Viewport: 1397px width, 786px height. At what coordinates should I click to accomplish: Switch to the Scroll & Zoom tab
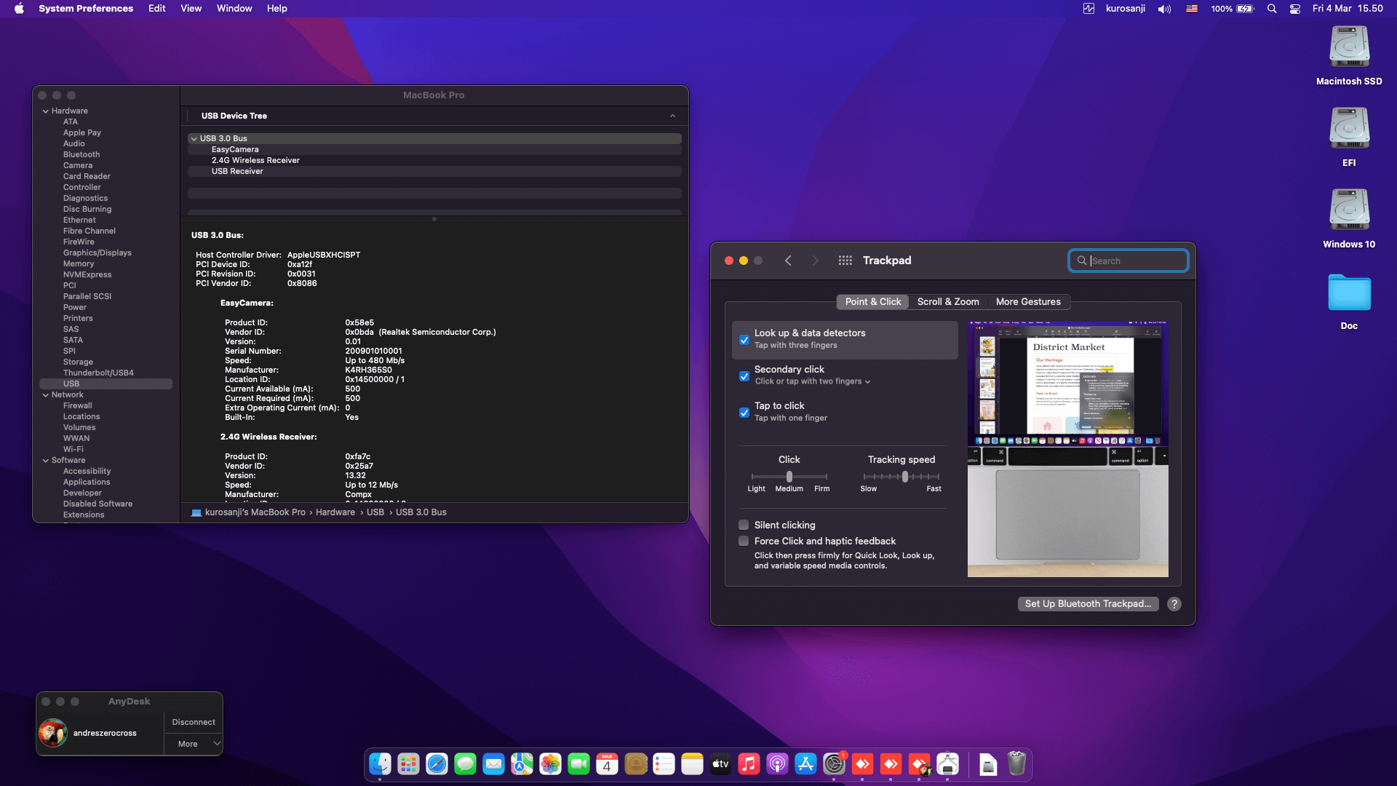pyautogui.click(x=948, y=301)
